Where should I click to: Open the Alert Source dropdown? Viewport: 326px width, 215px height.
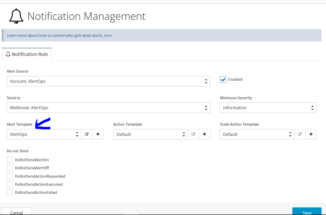click(108, 81)
